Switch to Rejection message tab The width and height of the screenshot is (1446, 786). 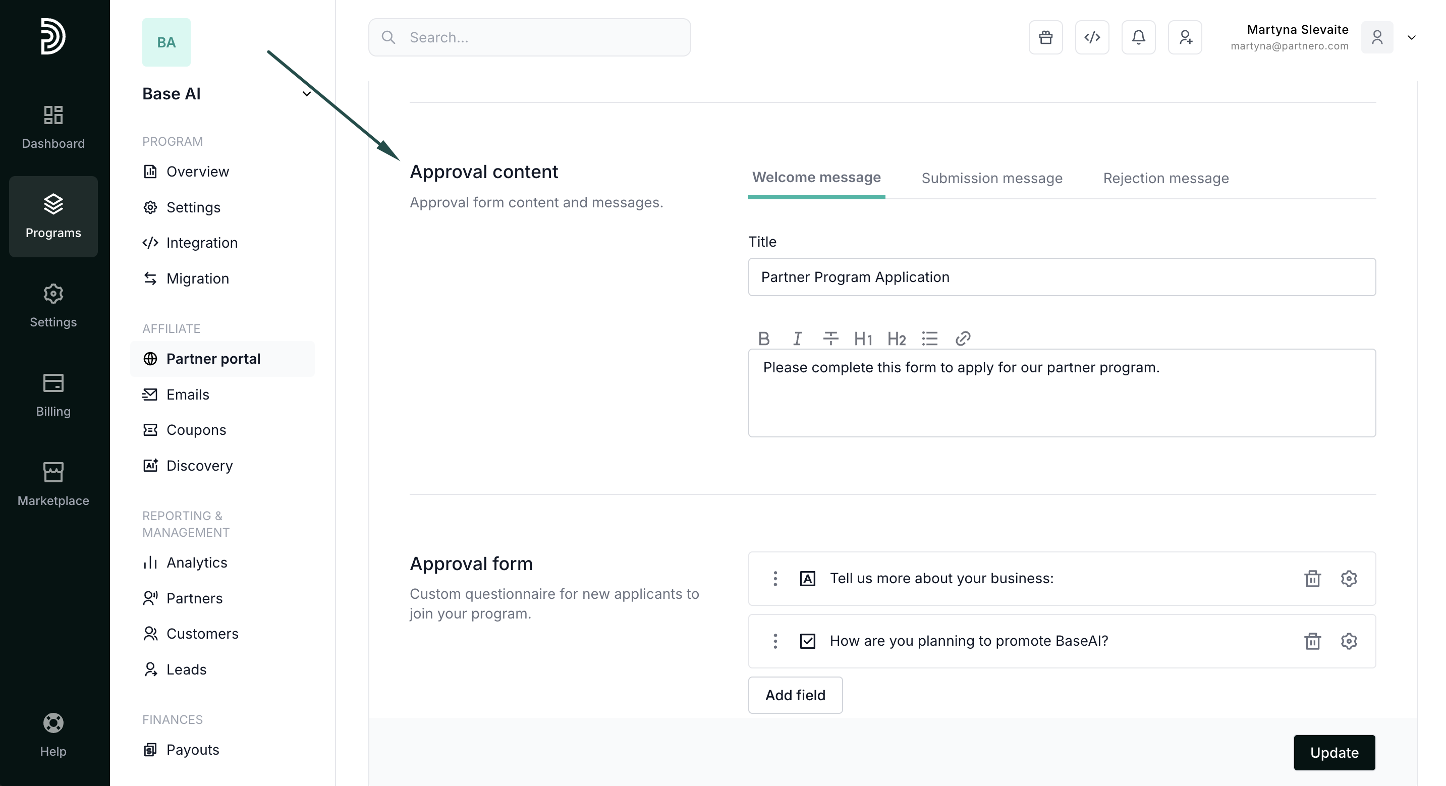coord(1165,179)
